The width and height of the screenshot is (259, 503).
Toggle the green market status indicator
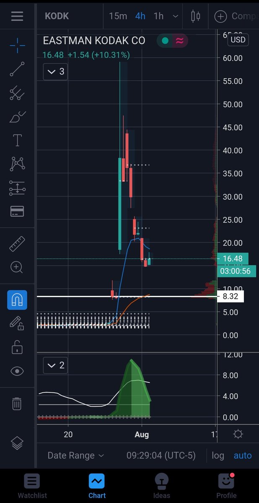pyautogui.click(x=165, y=41)
